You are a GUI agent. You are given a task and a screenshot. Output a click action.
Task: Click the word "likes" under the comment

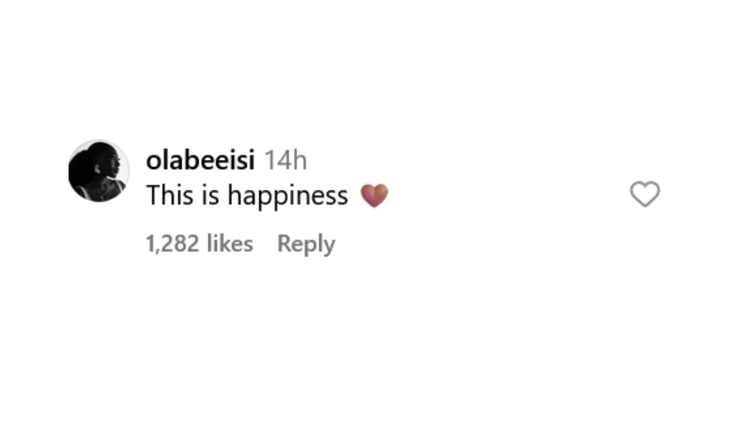(230, 244)
